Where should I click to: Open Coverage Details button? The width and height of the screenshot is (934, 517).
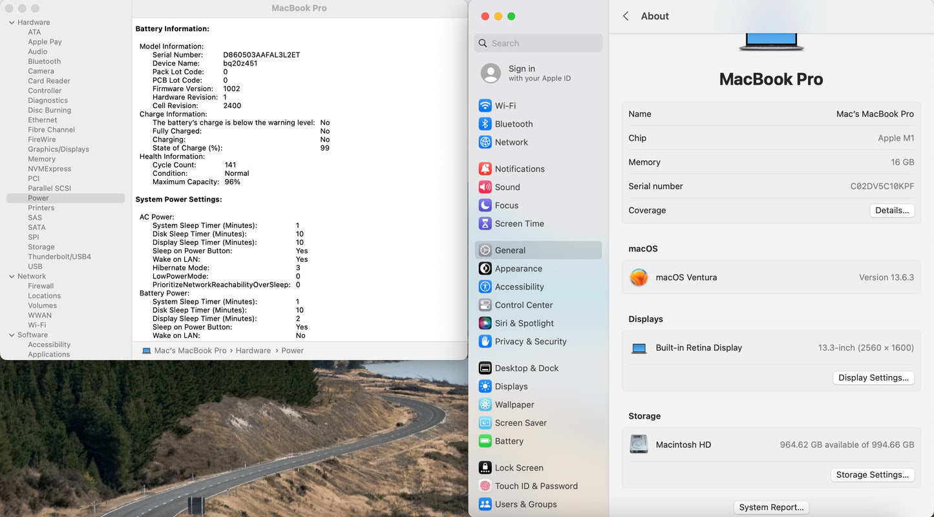892,210
